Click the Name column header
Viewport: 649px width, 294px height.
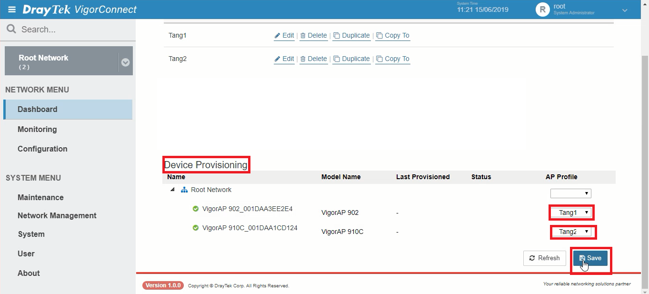click(x=176, y=177)
